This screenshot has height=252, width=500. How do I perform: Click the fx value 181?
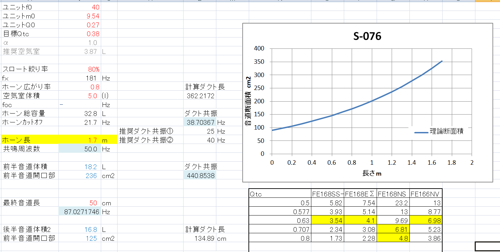click(x=80, y=78)
